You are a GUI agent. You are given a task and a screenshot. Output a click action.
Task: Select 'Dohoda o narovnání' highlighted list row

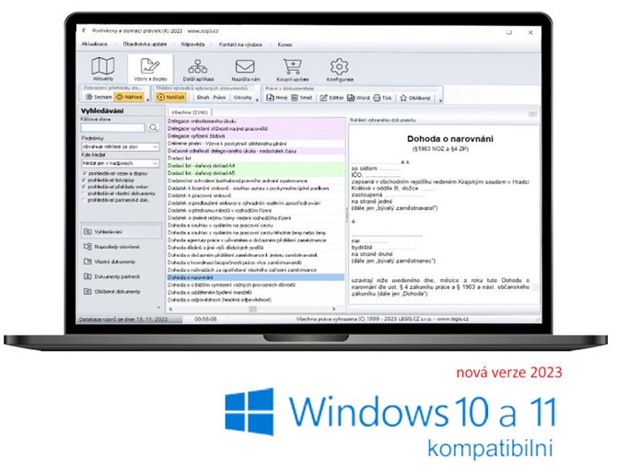[x=255, y=277]
